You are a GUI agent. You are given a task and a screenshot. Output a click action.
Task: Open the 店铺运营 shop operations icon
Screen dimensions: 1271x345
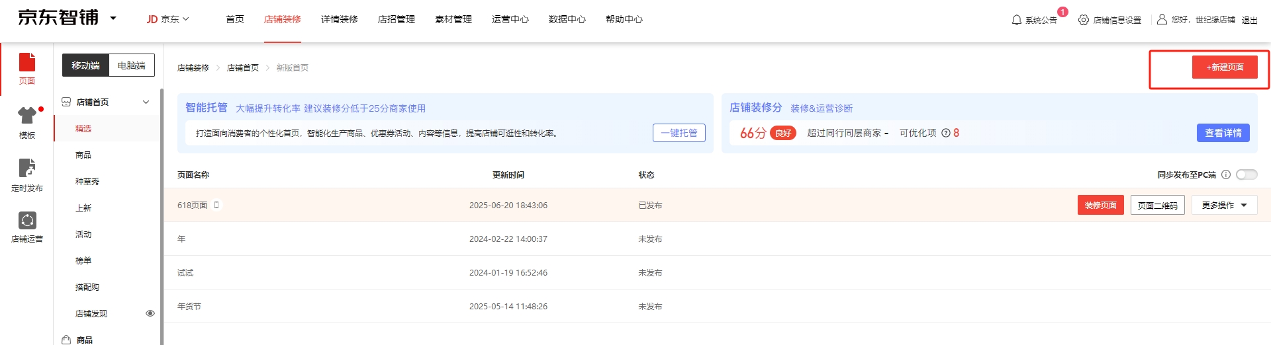pos(26,220)
